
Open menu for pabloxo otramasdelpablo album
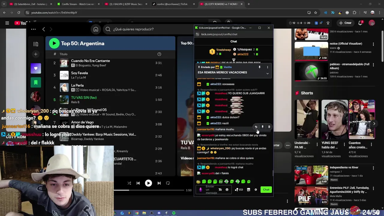(x=373, y=65)
